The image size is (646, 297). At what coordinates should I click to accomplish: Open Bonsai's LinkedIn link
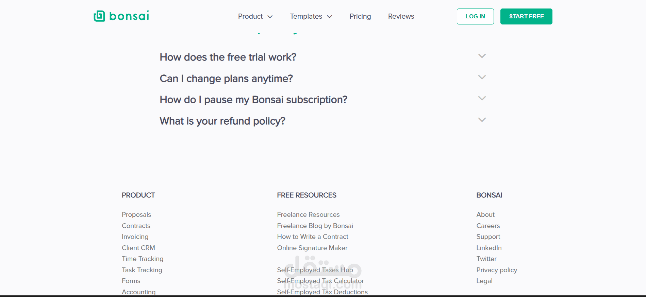tap(489, 248)
